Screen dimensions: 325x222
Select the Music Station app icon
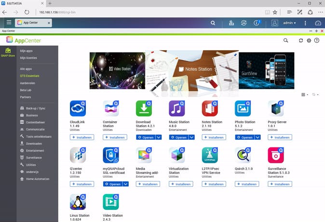point(176,108)
